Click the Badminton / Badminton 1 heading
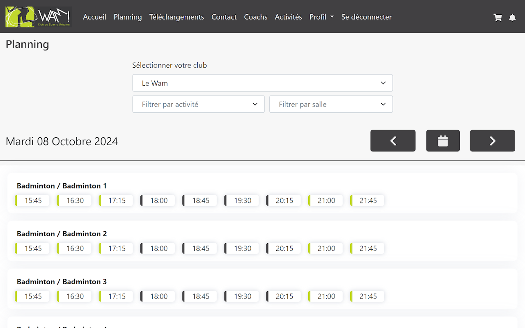Viewport: 525px width, 328px height. click(x=62, y=186)
